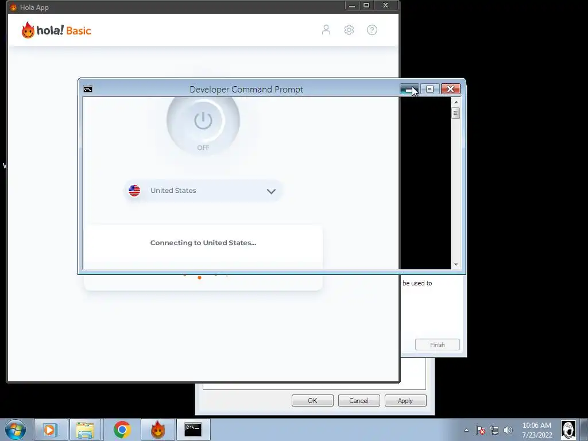Expand the United States country dropdown

203,191
